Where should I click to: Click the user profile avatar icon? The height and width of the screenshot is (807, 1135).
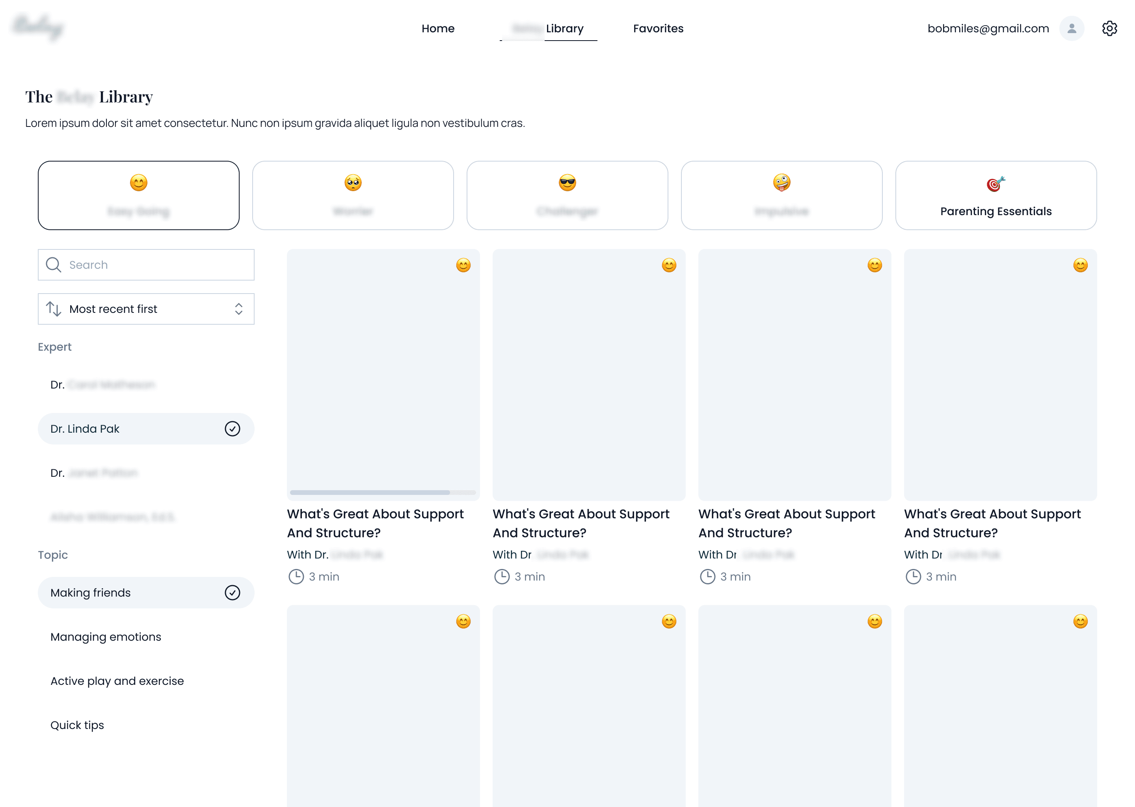click(x=1072, y=28)
